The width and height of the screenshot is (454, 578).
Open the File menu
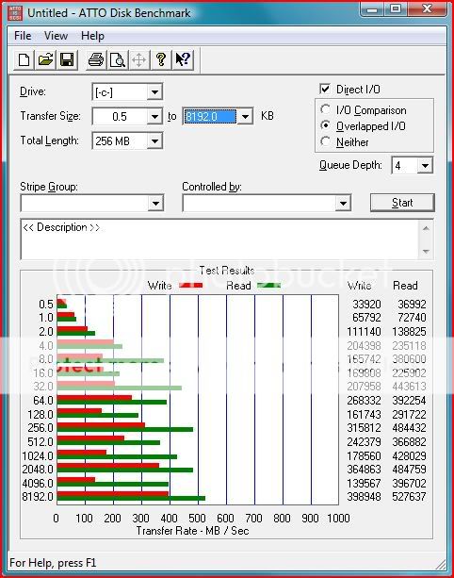[x=23, y=36]
